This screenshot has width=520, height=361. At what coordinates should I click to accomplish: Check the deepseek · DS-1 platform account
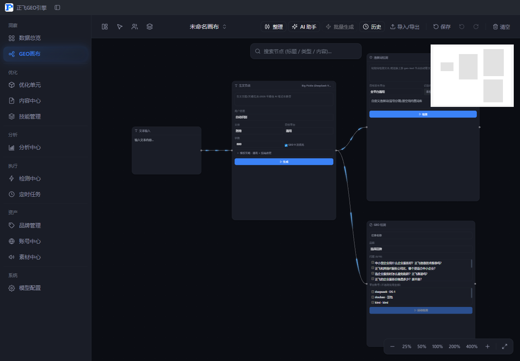(373, 292)
